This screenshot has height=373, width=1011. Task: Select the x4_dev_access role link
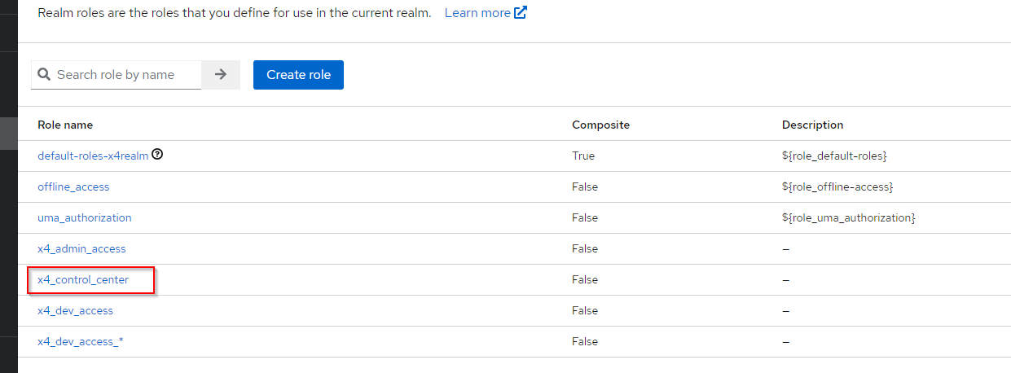[75, 310]
